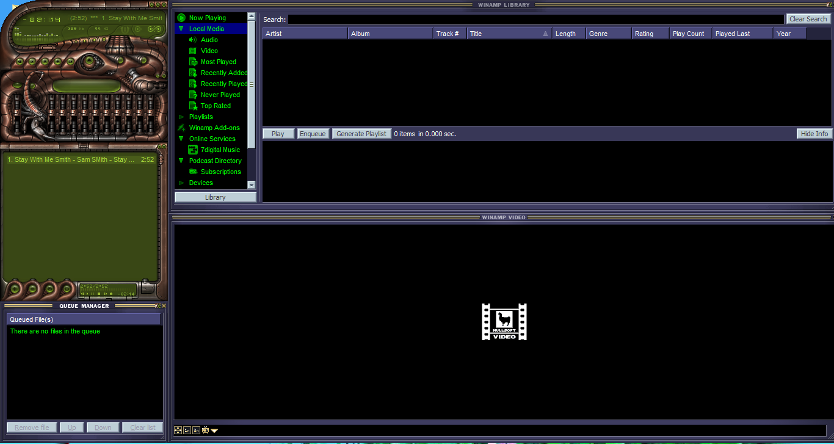Open the Never Played view
This screenshot has height=444, width=834.
(220, 95)
